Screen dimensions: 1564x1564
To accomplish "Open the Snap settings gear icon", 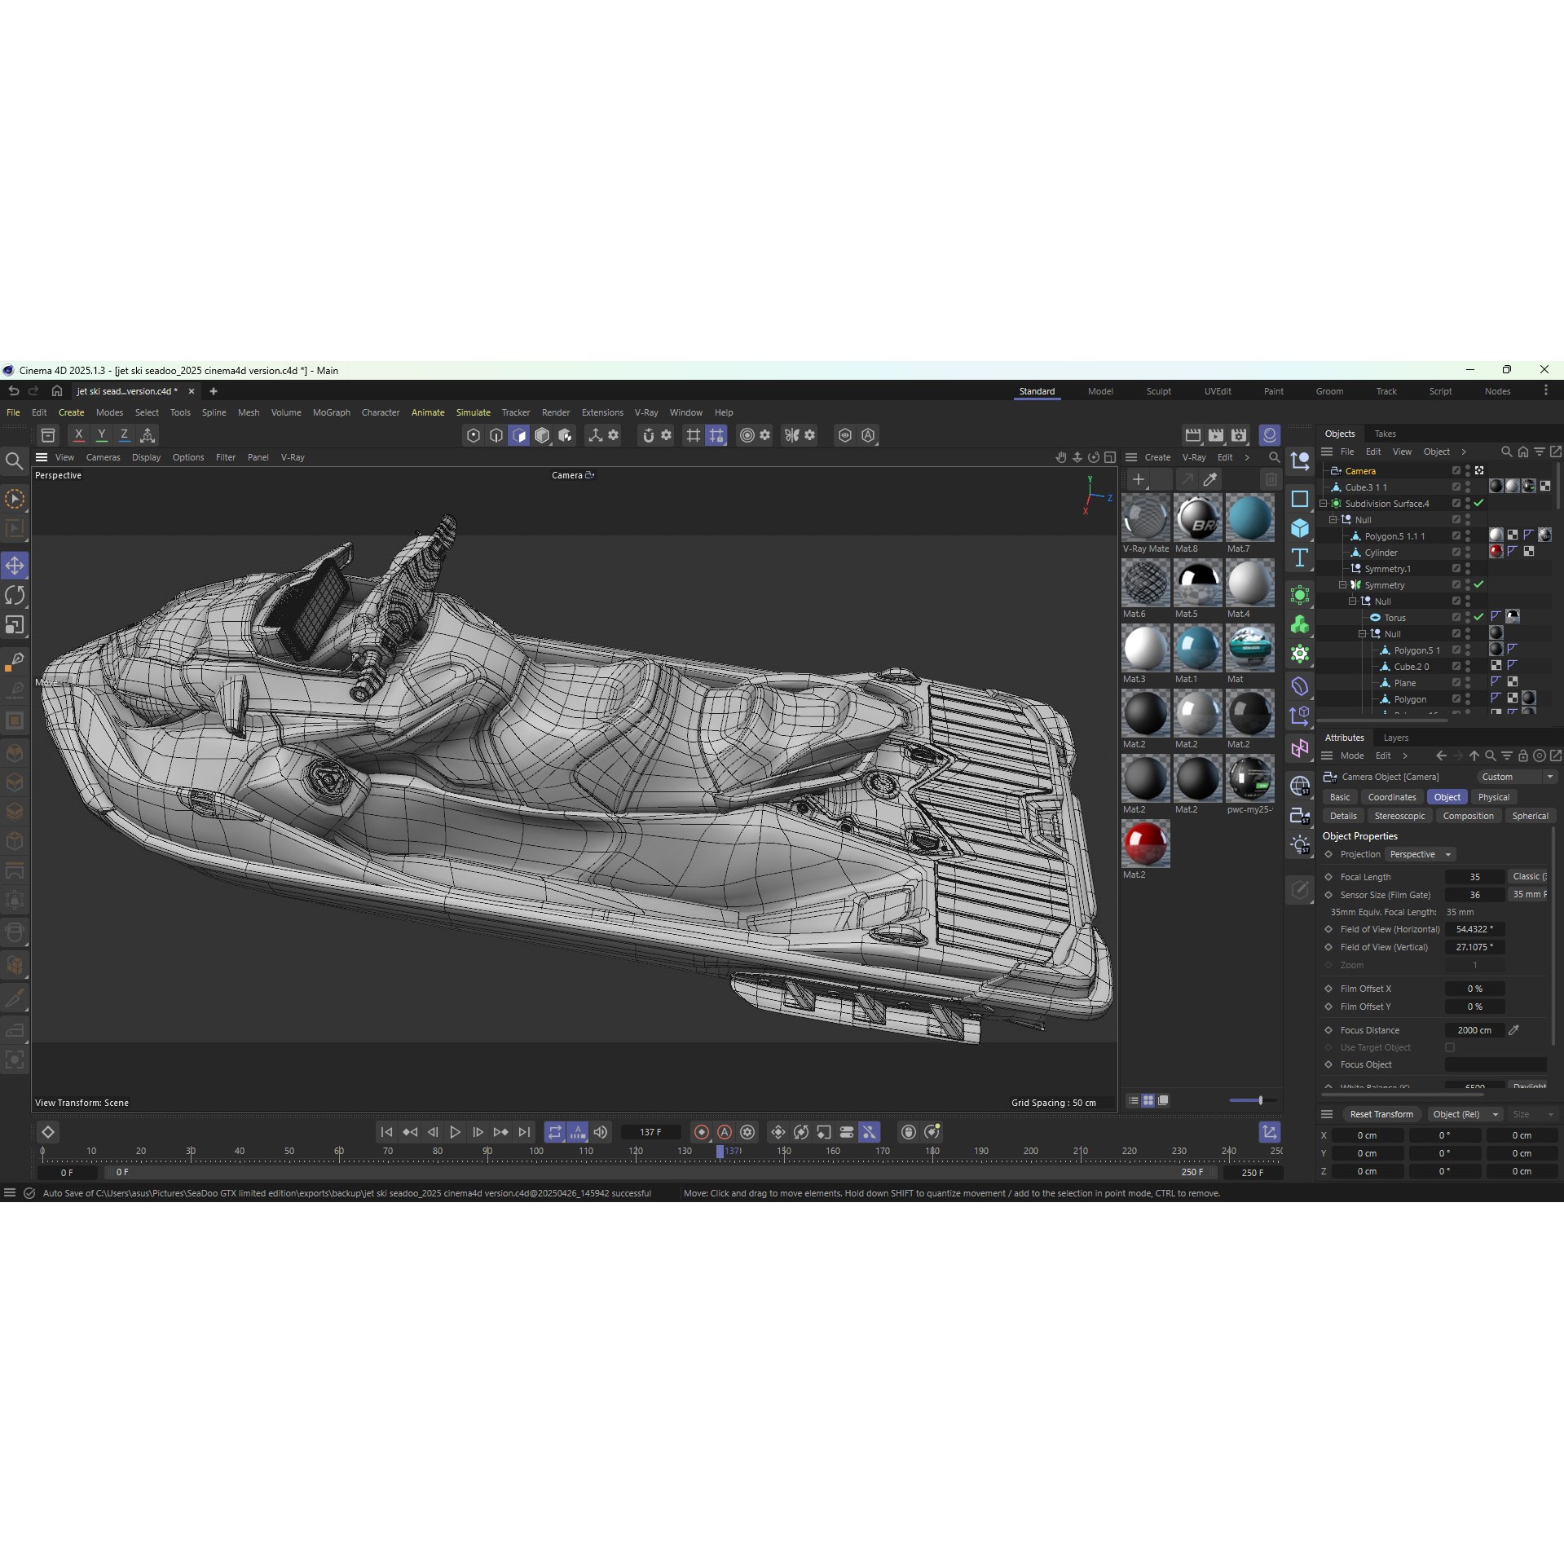I will pyautogui.click(x=665, y=436).
